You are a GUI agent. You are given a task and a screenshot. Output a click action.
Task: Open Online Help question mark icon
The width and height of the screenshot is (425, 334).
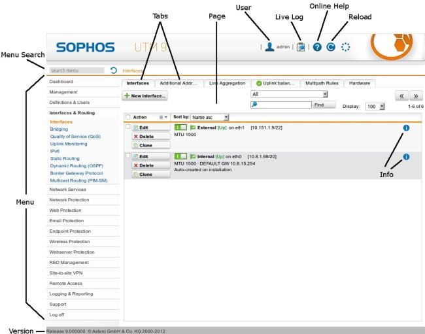pyautogui.click(x=318, y=48)
